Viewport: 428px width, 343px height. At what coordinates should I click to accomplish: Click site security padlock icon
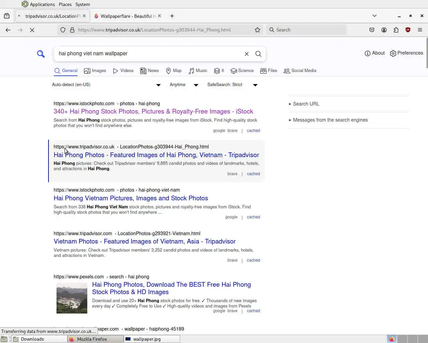[x=72, y=30]
